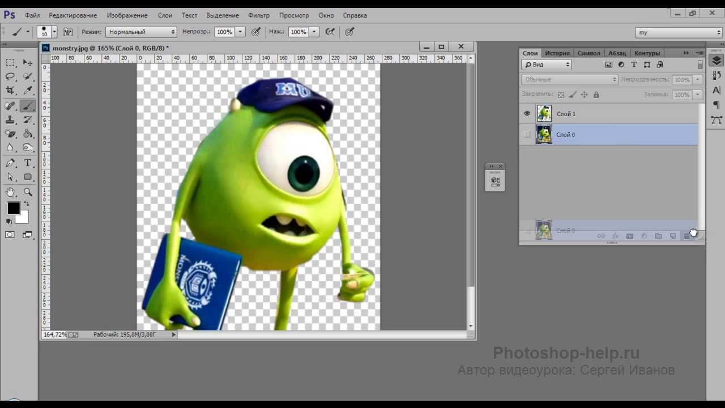The width and height of the screenshot is (725, 408).
Task: Select the Слой 1 layer thumbnail
Action: [x=544, y=114]
